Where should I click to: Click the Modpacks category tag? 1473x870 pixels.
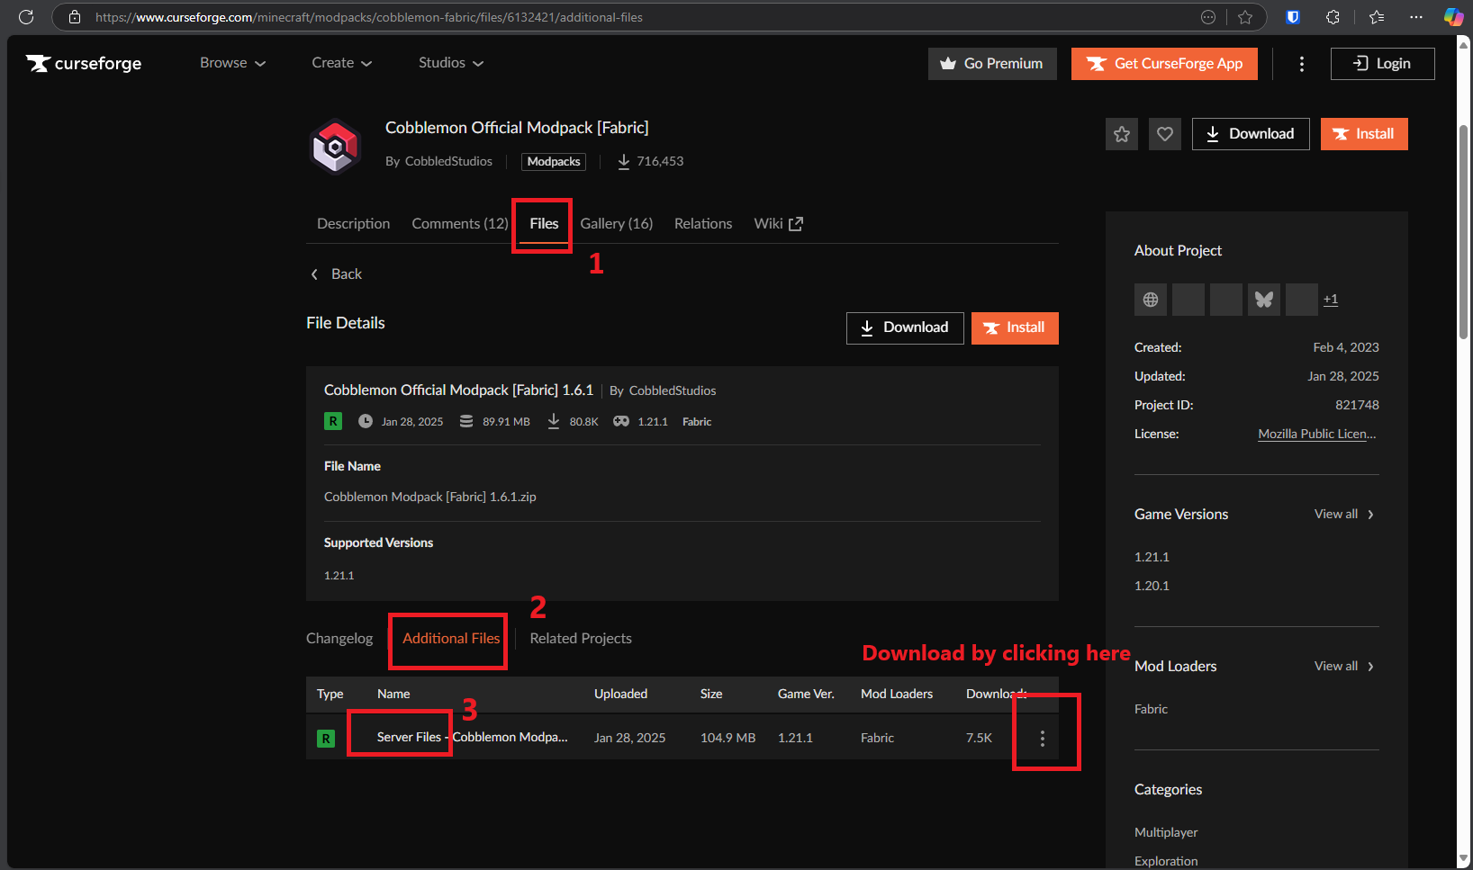[x=554, y=162]
